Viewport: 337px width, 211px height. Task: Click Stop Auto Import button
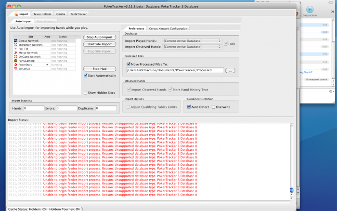tap(100, 37)
